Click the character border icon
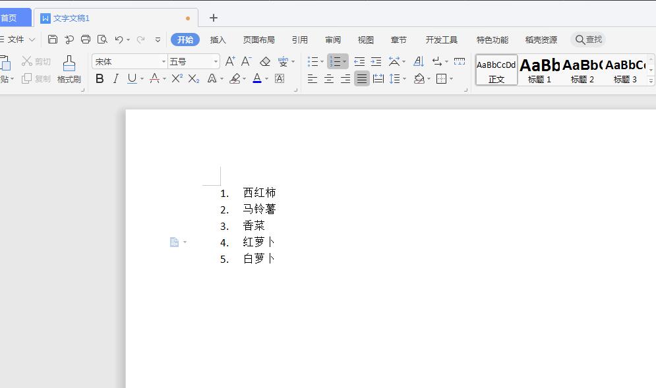Viewport: 656px width, 388px height. pos(280,78)
